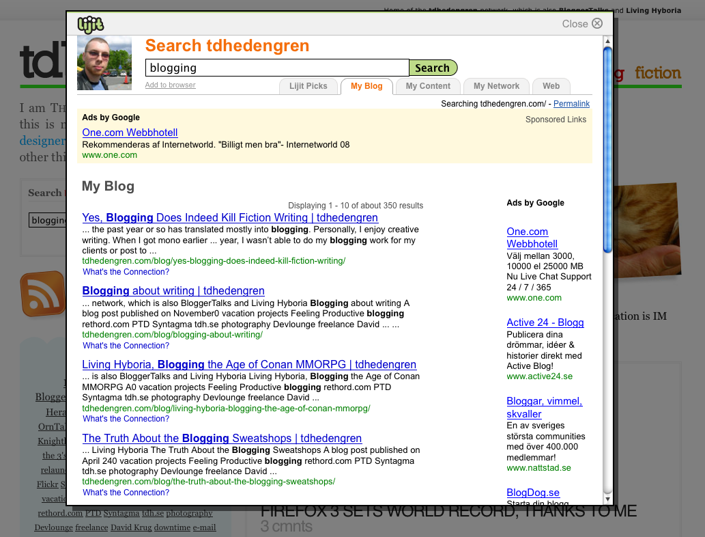Open Living Hyboria Age of Conan result
This screenshot has width=705, height=537.
click(x=249, y=364)
